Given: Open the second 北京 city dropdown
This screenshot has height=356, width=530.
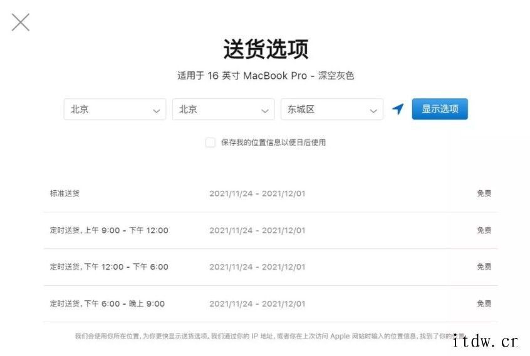Looking at the screenshot, I should tap(224, 109).
